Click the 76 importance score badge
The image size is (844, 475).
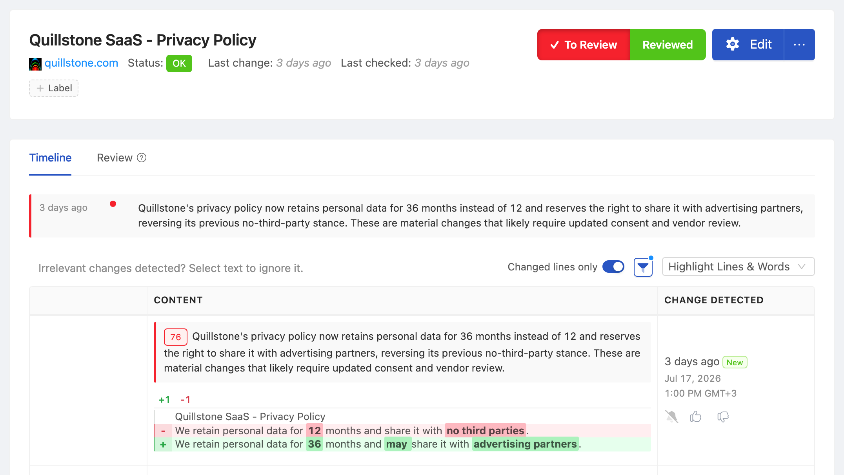click(x=175, y=337)
